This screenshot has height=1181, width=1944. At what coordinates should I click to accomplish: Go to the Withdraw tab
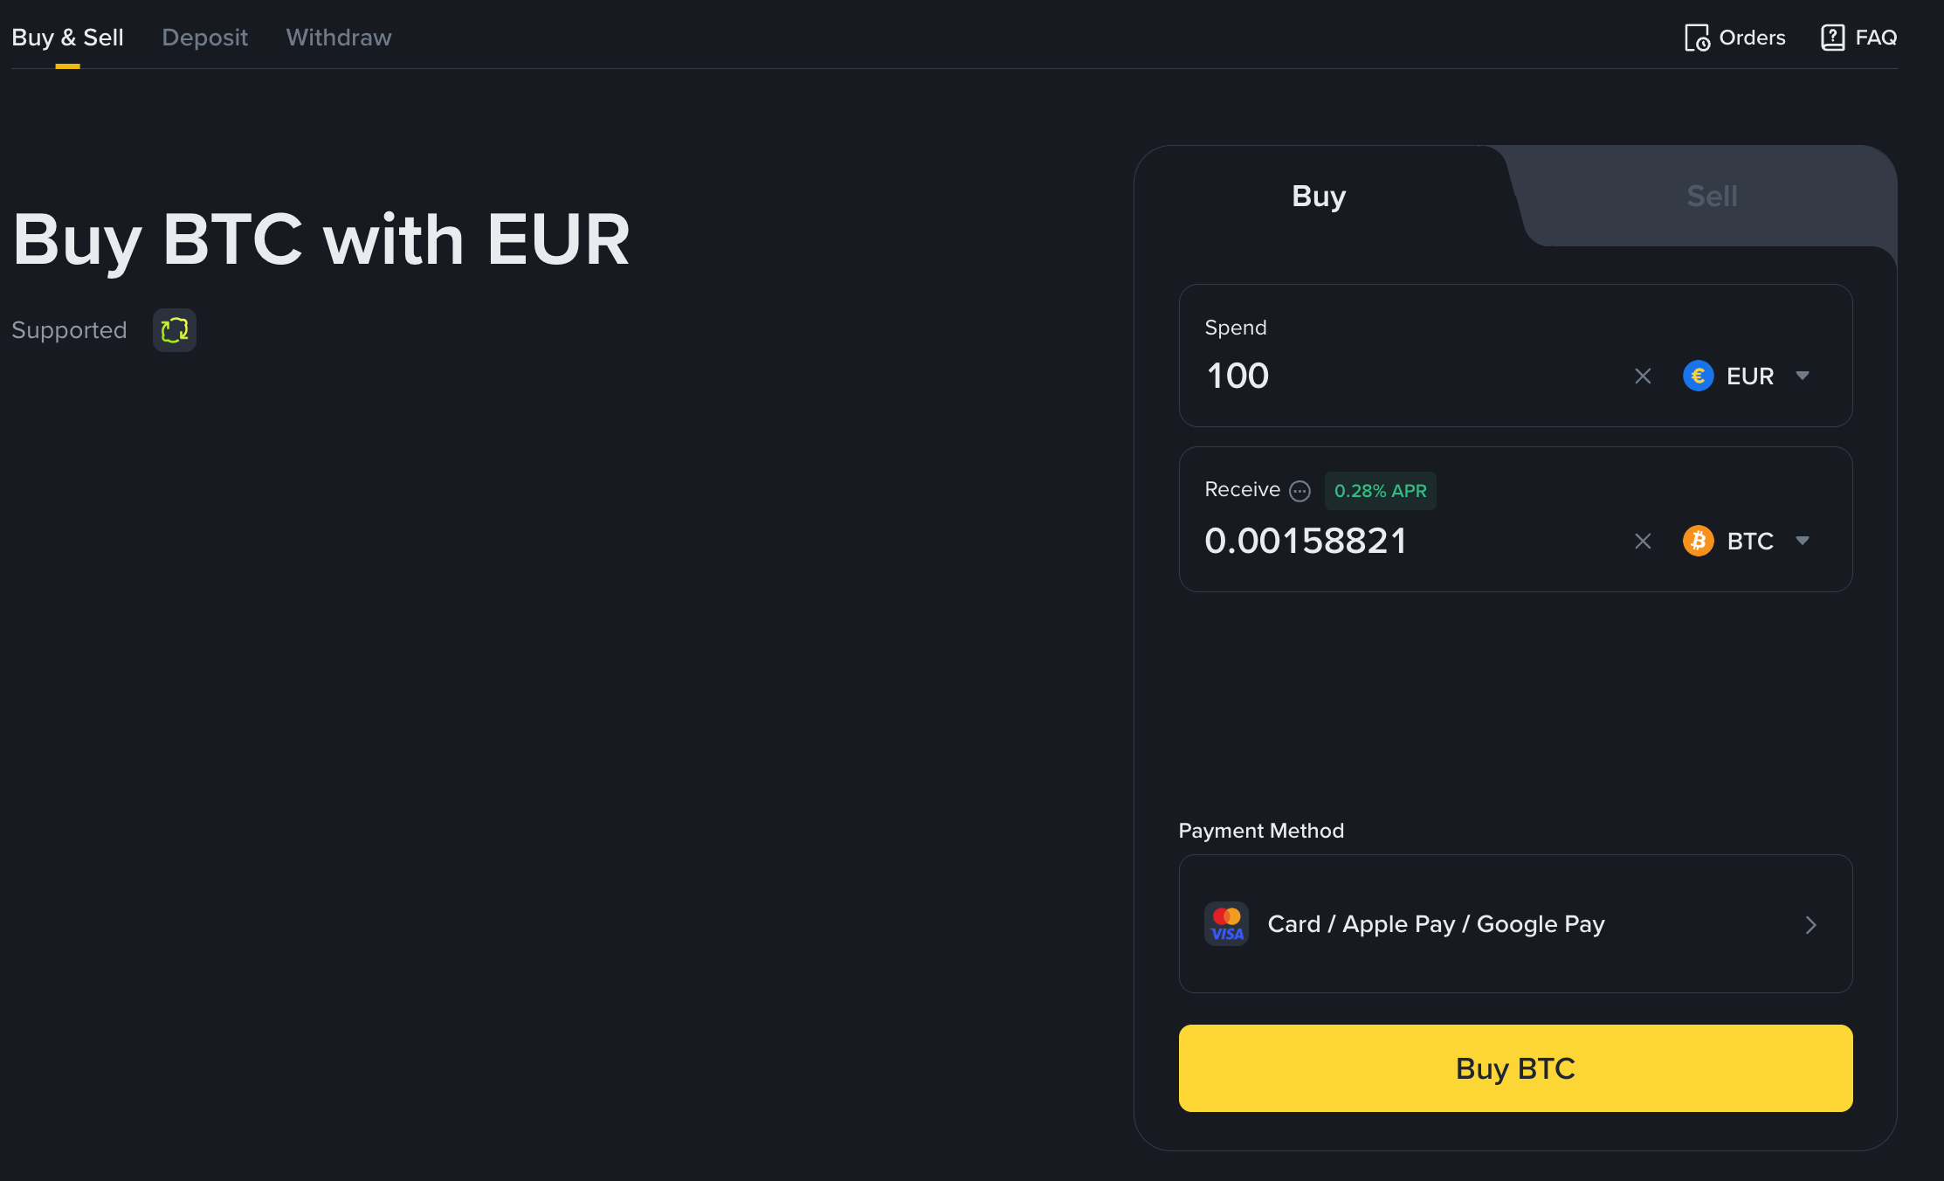pyautogui.click(x=339, y=38)
